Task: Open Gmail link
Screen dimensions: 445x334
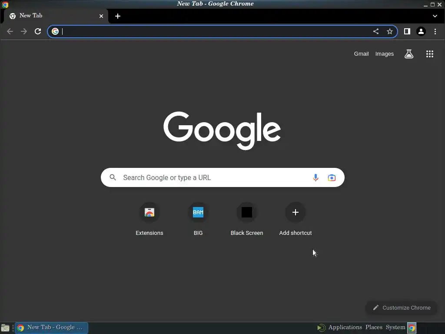Action: click(361, 53)
